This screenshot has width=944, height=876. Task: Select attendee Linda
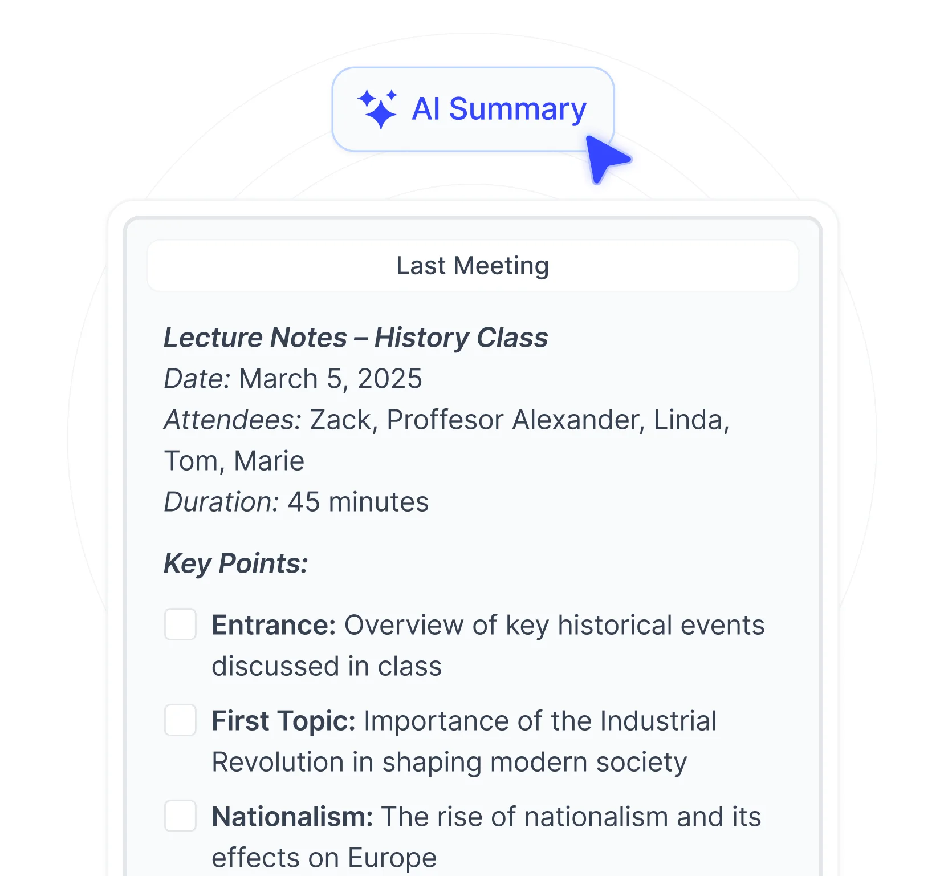(690, 420)
